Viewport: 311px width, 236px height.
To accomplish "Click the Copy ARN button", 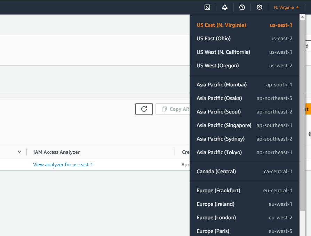I will click(x=173, y=109).
